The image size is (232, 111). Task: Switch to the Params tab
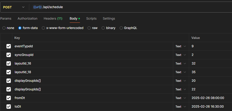coord(5,19)
